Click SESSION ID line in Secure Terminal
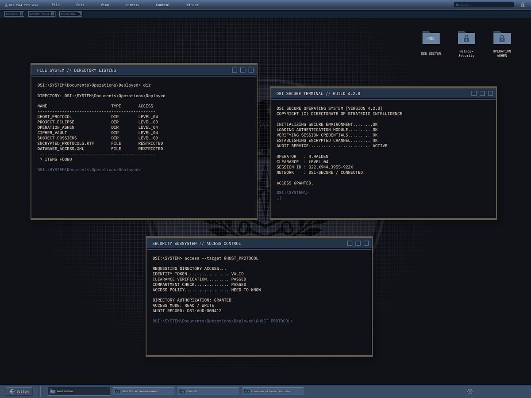This screenshot has height=398, width=531. (315, 167)
